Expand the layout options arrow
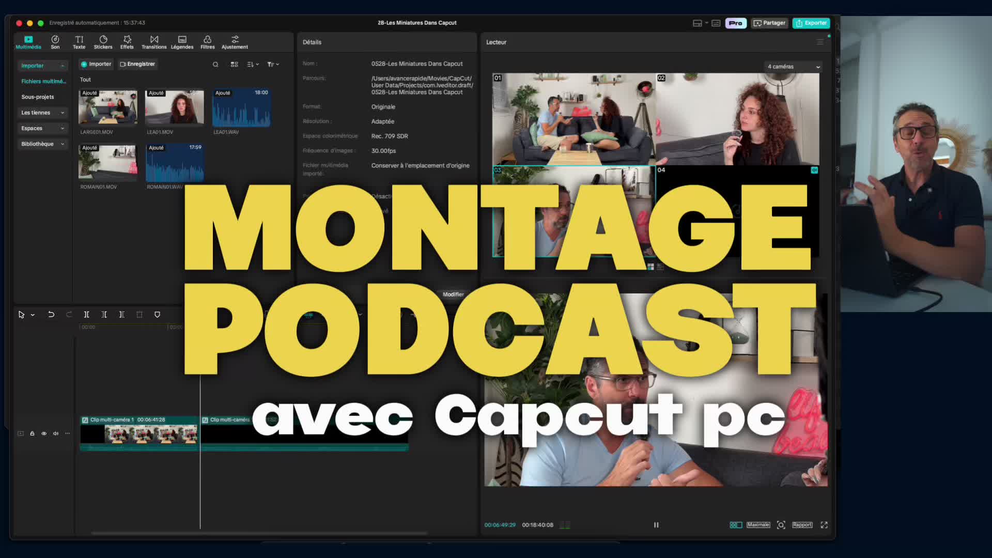 [x=706, y=23]
